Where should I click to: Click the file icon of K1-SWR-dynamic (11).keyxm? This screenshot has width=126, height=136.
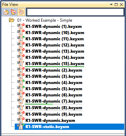(x=20, y=39)
